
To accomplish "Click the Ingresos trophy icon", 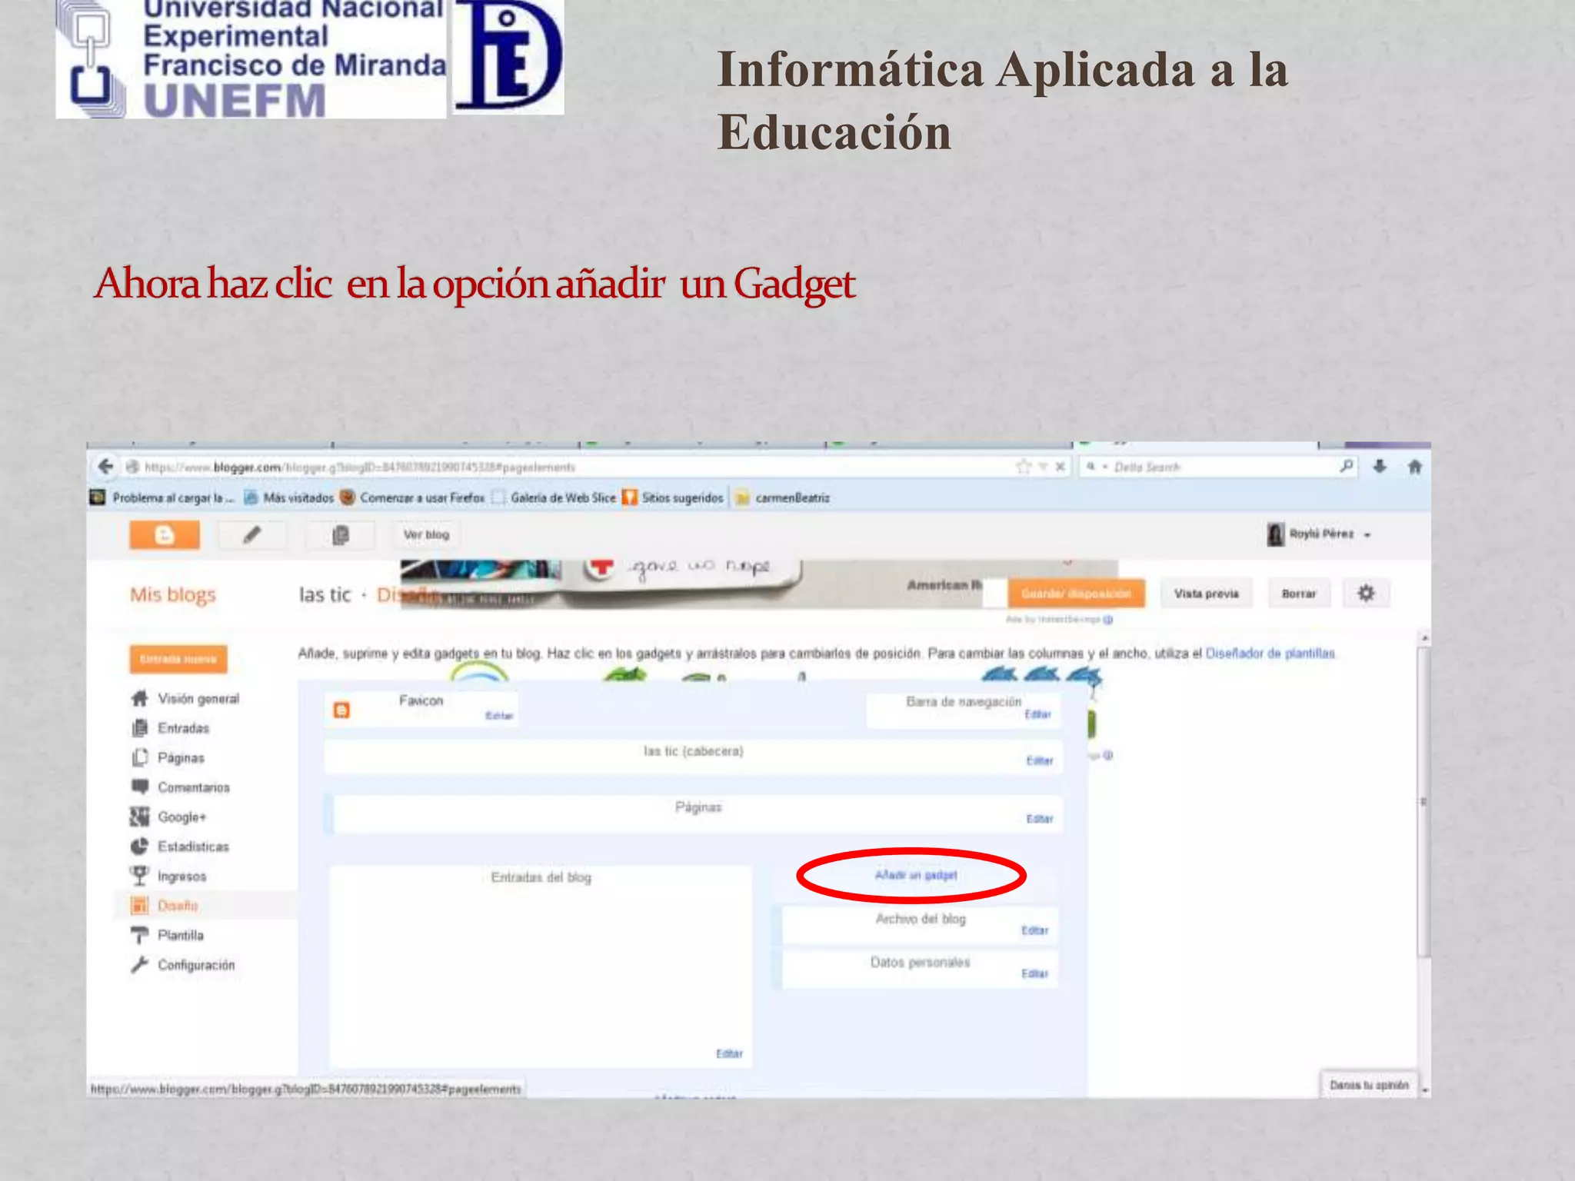I will pyautogui.click(x=139, y=876).
